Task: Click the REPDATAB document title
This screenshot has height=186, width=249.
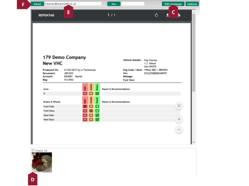Action: coord(46,15)
